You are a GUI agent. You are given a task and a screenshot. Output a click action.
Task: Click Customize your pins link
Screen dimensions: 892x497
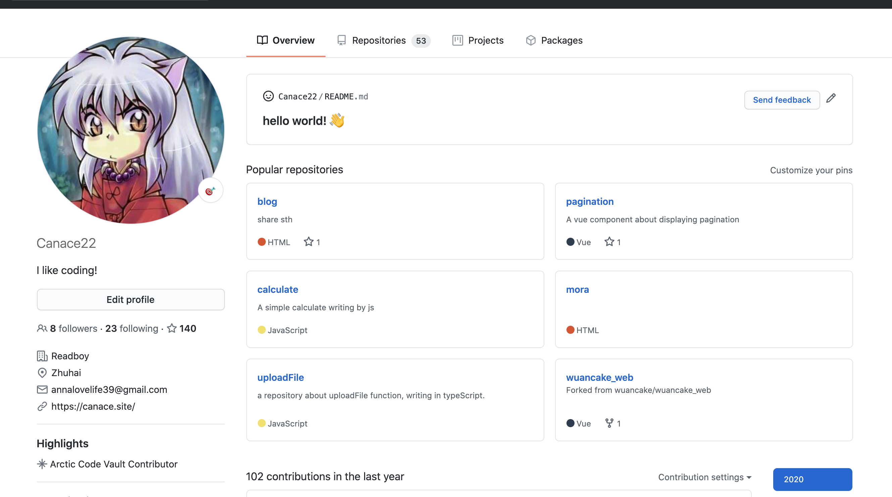tap(811, 170)
